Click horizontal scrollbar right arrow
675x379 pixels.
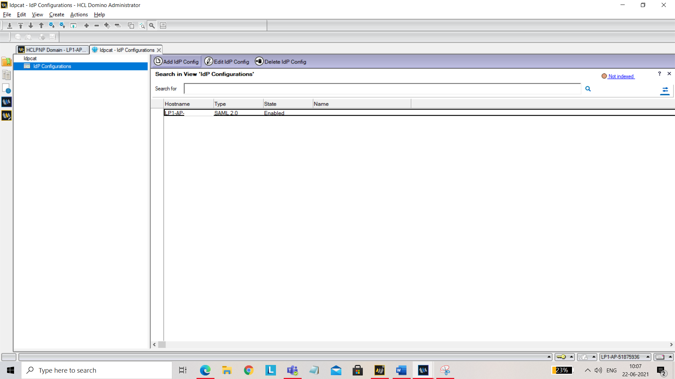click(671, 345)
